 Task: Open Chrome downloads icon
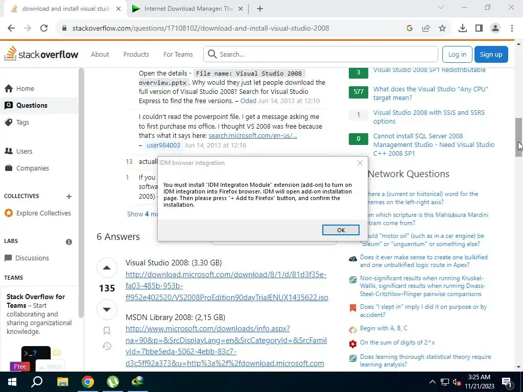(x=463, y=29)
